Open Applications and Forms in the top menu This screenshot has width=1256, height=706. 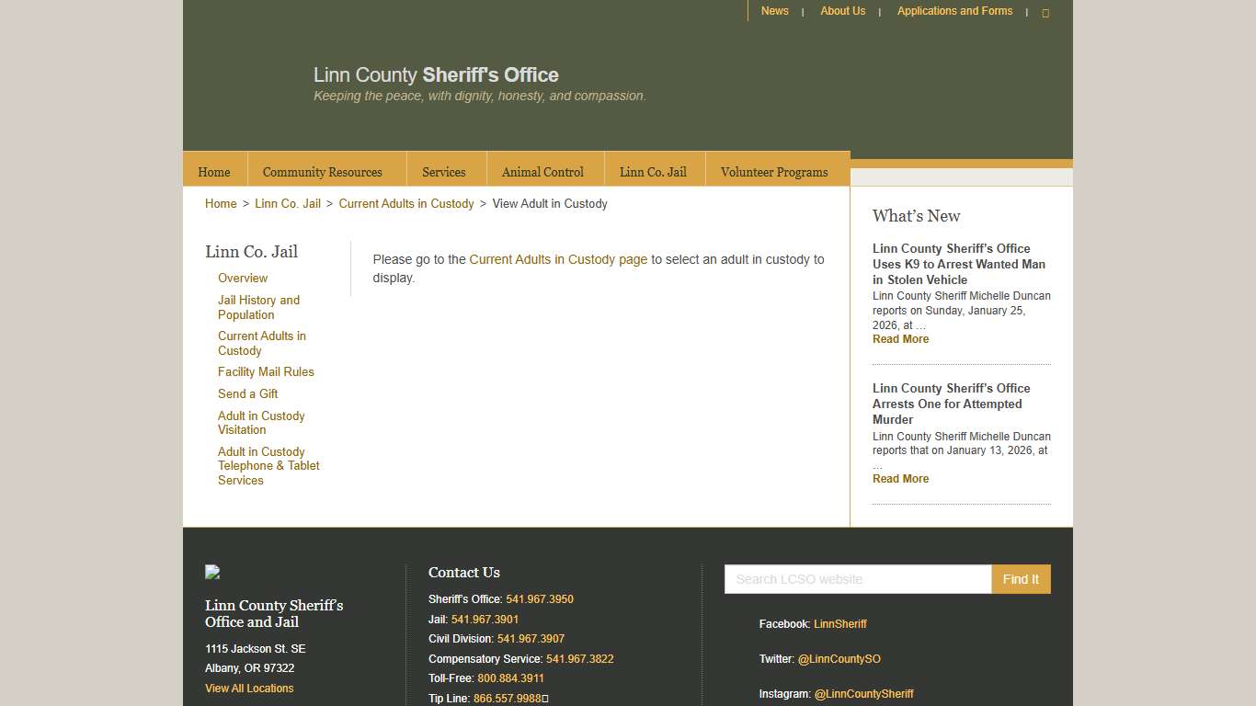[954, 11]
